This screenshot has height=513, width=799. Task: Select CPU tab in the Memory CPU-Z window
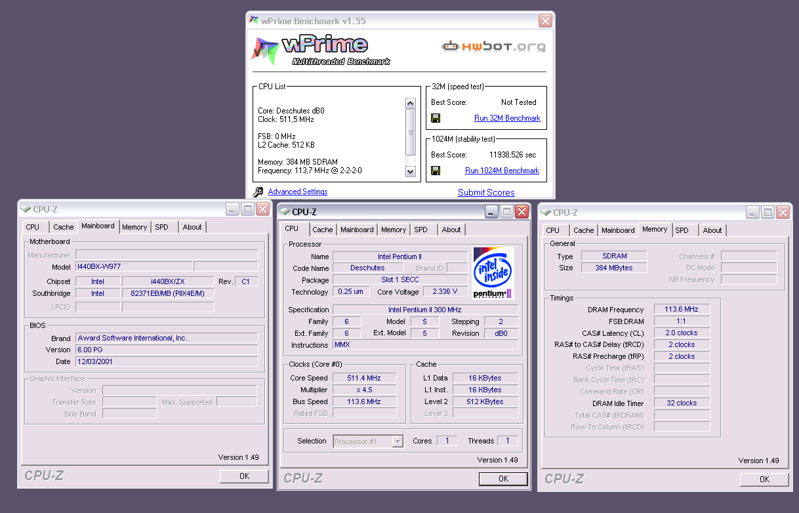tap(553, 230)
